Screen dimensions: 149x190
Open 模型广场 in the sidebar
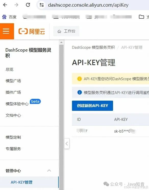coord(13,81)
